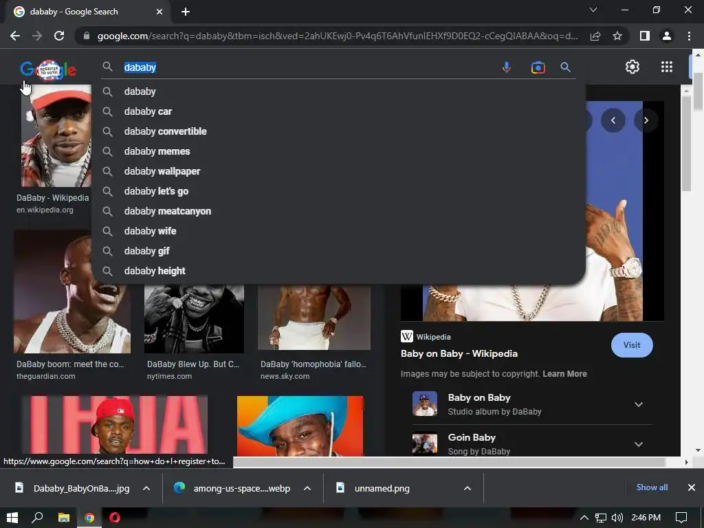Select suggestion 'dababy memes'
Viewport: 704px width, 528px height.
click(338, 151)
